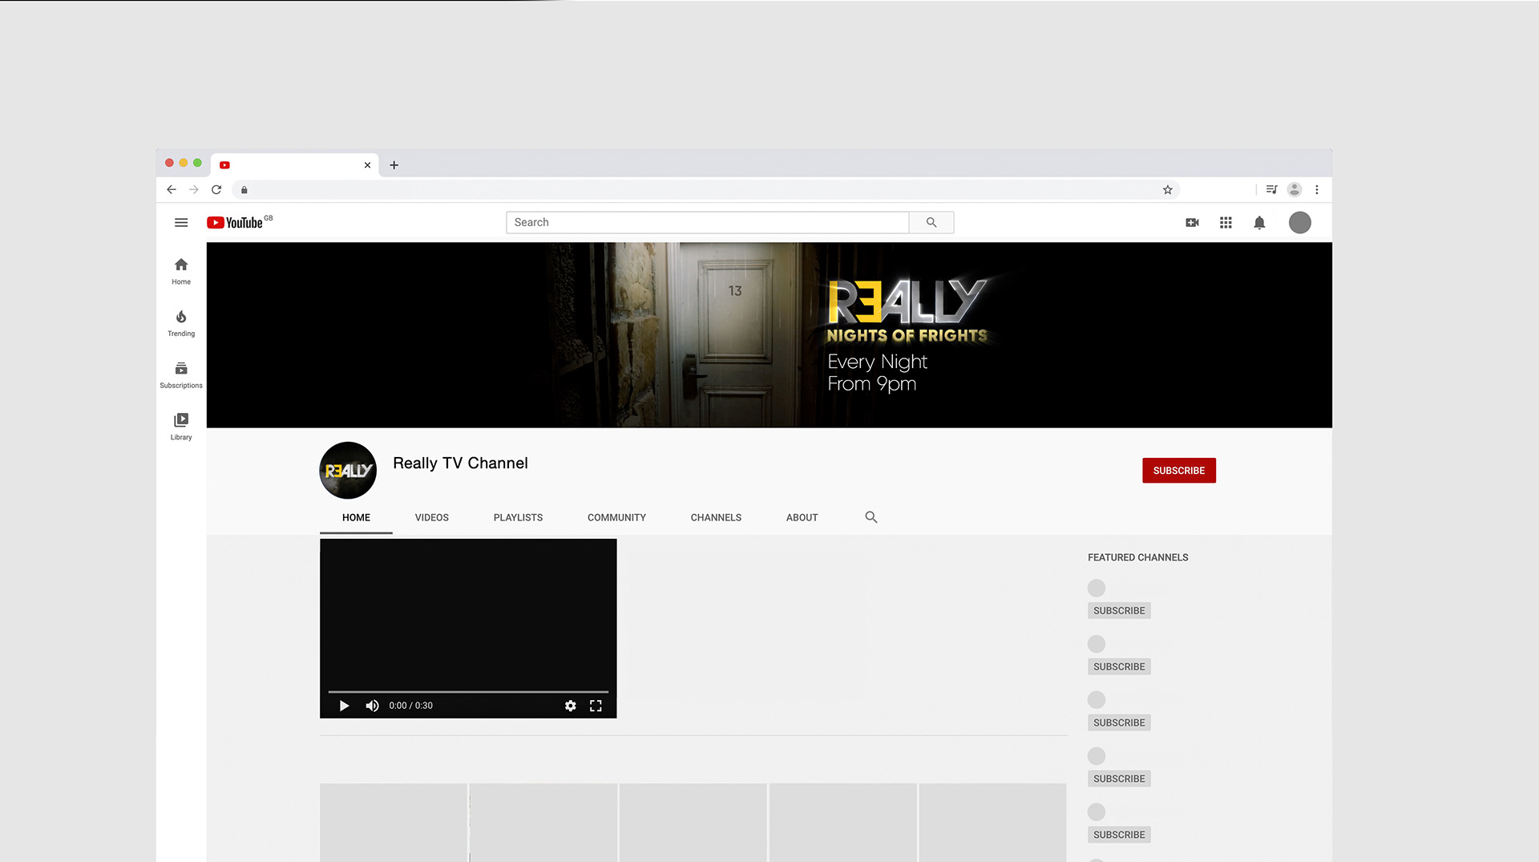Click the first featured channel avatar

pos(1097,588)
